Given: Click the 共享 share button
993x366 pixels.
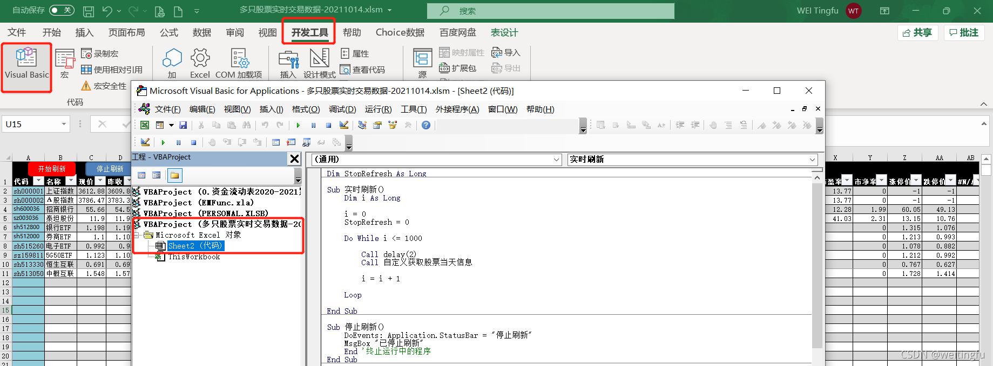Looking at the screenshot, I should pos(918,32).
